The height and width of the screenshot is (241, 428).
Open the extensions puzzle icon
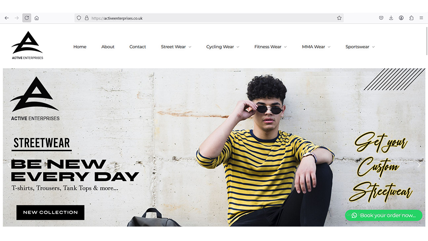click(x=411, y=18)
